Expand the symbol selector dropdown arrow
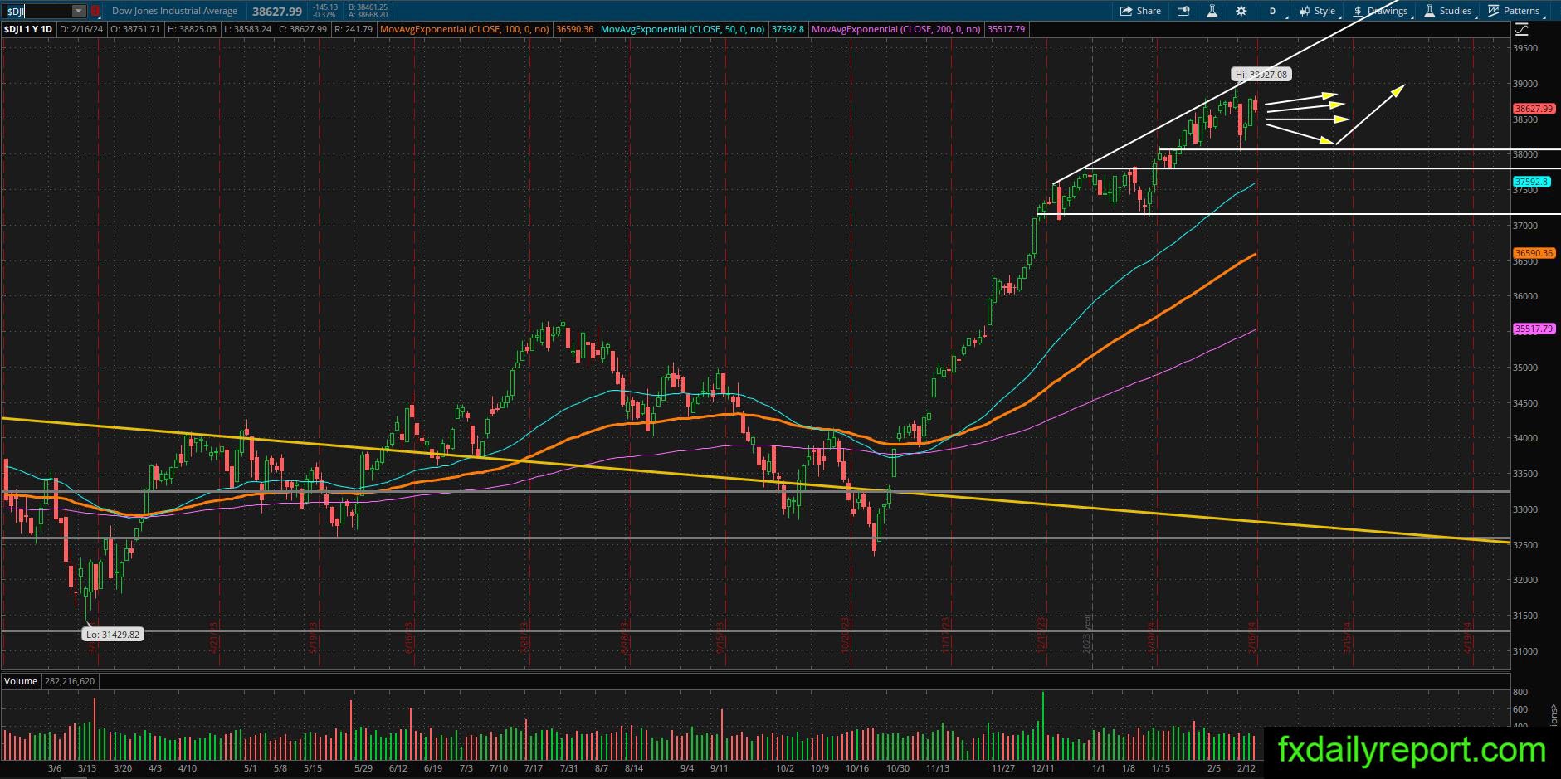The image size is (1561, 779). (x=78, y=12)
